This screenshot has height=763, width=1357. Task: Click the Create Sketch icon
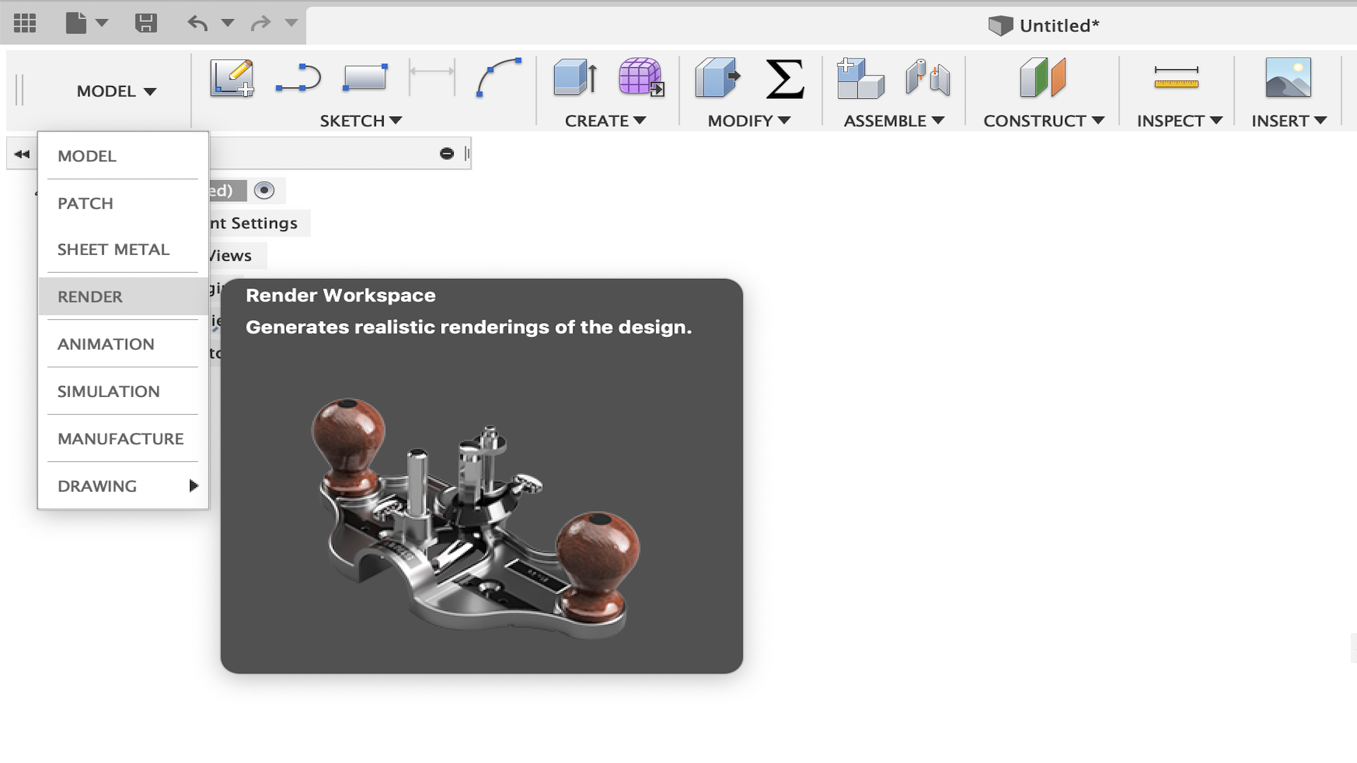[232, 78]
